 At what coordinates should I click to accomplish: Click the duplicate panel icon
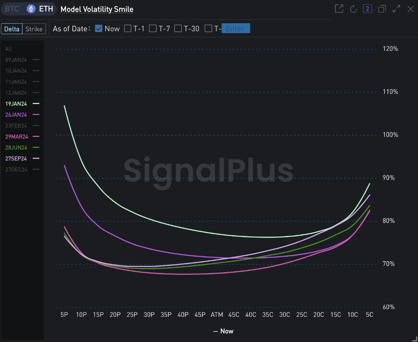pyautogui.click(x=382, y=9)
